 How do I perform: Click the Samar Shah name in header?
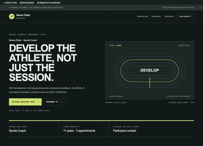click(23, 15)
